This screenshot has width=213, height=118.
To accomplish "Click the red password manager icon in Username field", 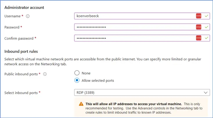I will pyautogui.click(x=198, y=16).
